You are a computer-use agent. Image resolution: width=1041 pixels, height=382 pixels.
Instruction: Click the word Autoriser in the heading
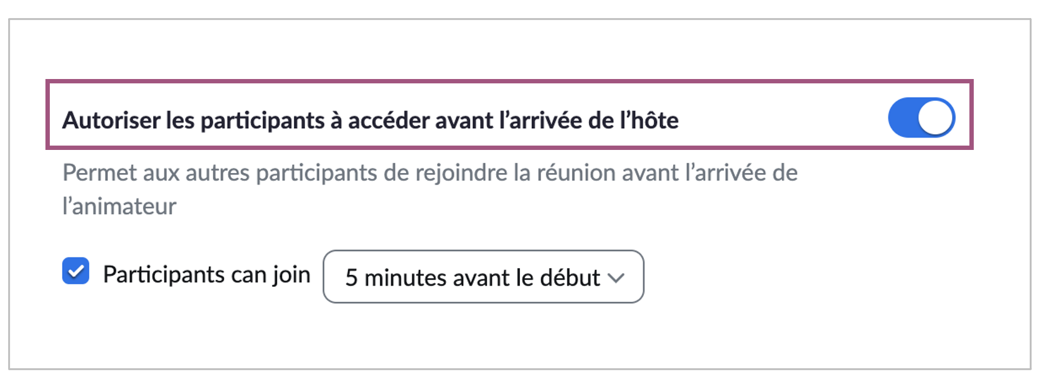tap(110, 120)
